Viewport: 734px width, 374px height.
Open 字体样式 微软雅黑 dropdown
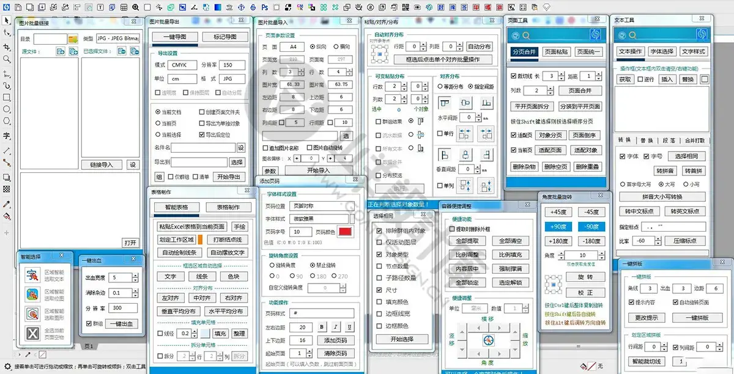[x=319, y=219]
